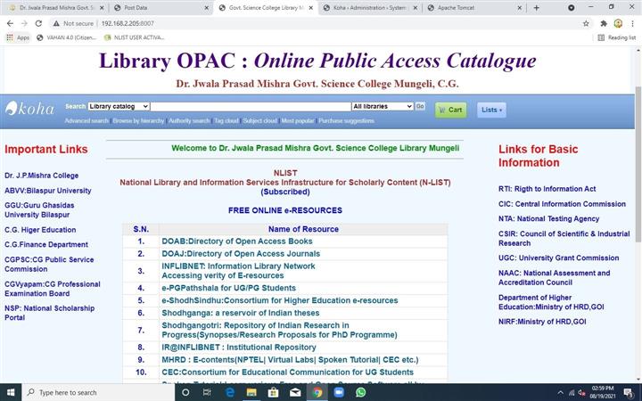Open a new browser tab with plus
Image resolution: width=642 pixels, height=401 pixels.
537,8
